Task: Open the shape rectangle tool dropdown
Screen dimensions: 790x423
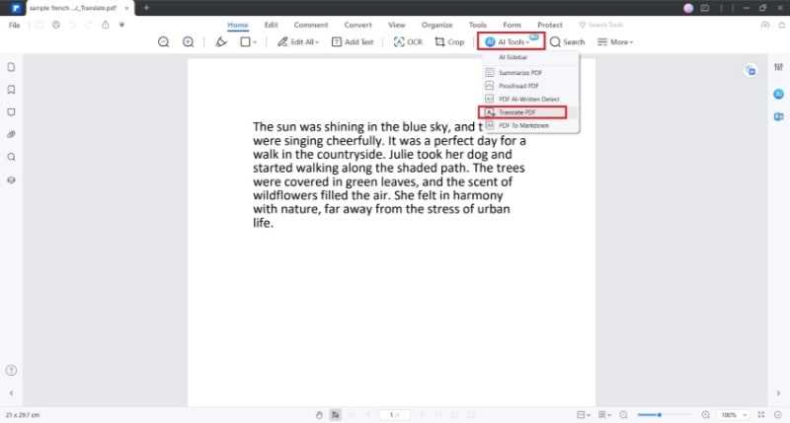Action: click(248, 41)
